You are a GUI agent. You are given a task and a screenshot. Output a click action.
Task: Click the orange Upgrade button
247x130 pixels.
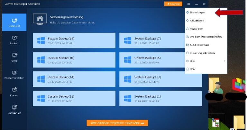click(173, 4)
